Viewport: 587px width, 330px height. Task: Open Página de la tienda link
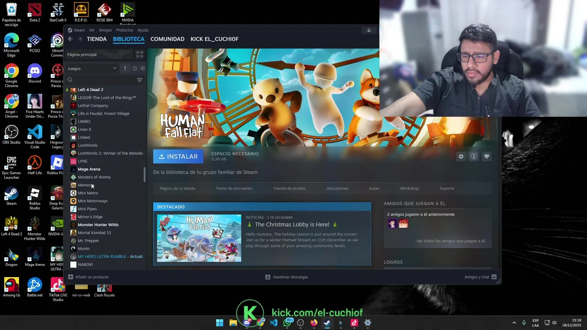point(177,188)
